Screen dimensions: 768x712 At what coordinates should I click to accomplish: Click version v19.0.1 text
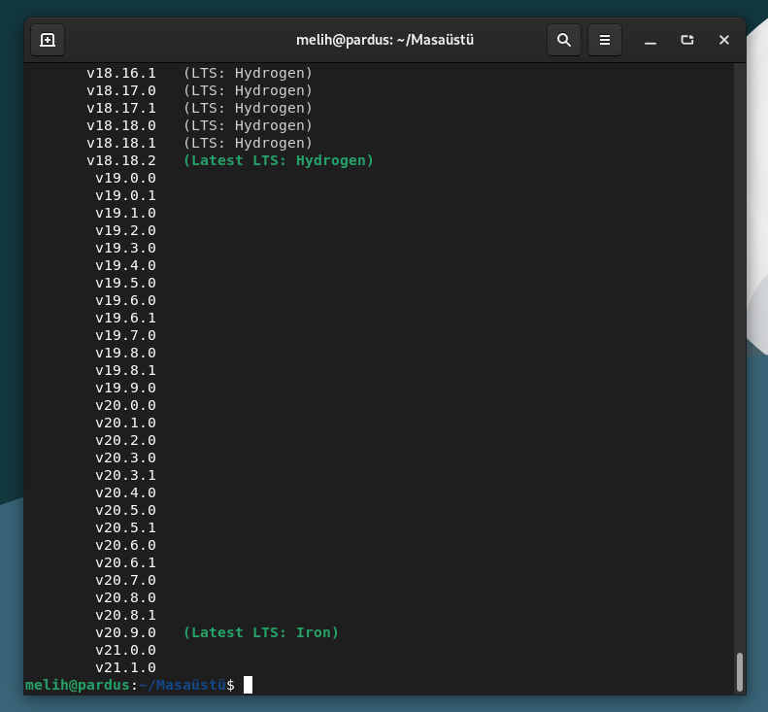[126, 195]
